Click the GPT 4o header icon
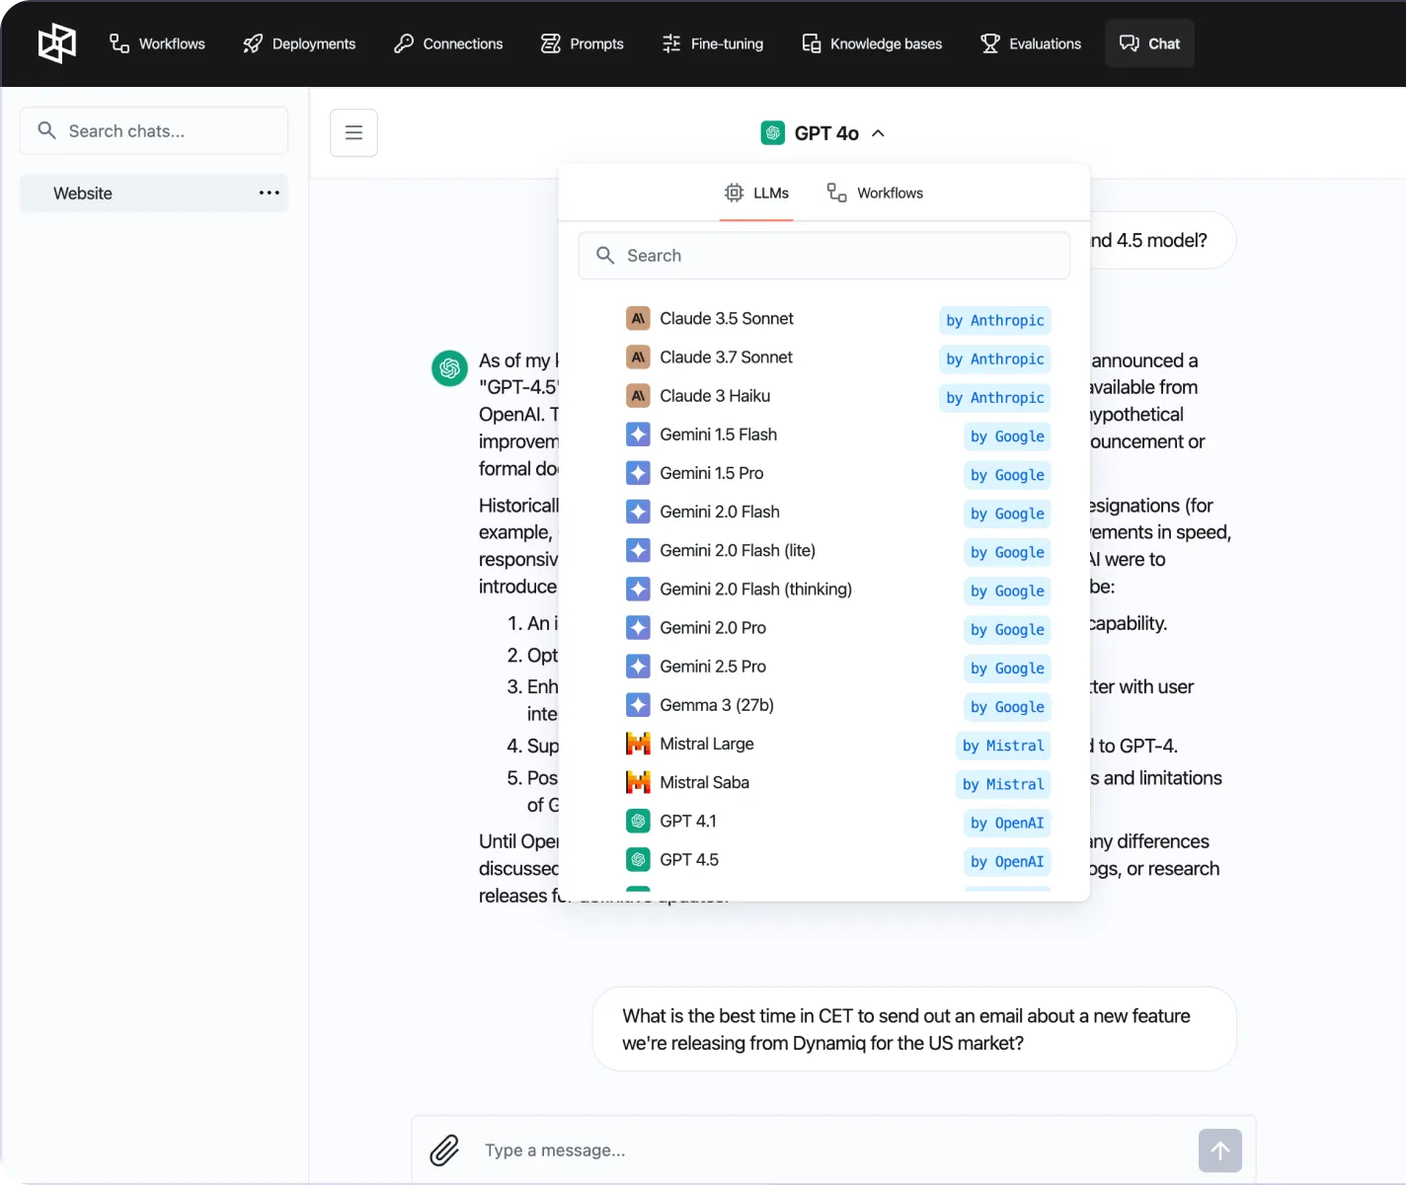Screen dimensions: 1406x1185 773,132
